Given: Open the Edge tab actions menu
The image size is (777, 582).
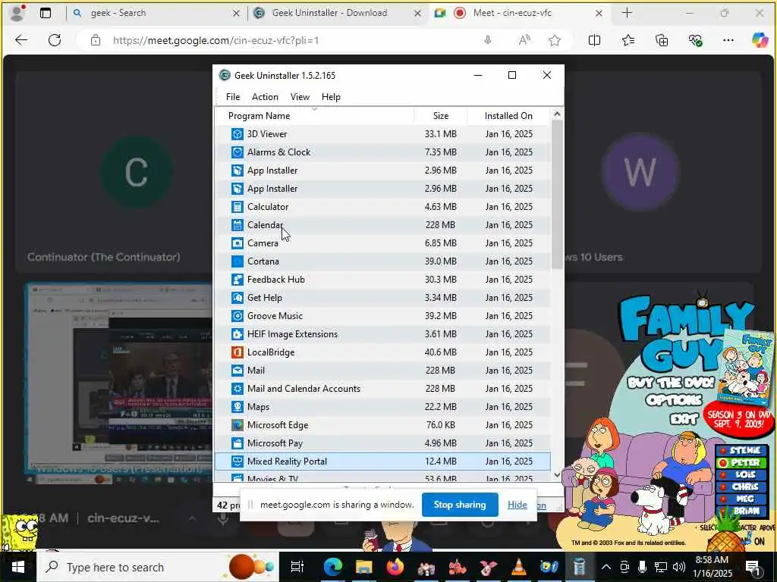Looking at the screenshot, I should [45, 13].
